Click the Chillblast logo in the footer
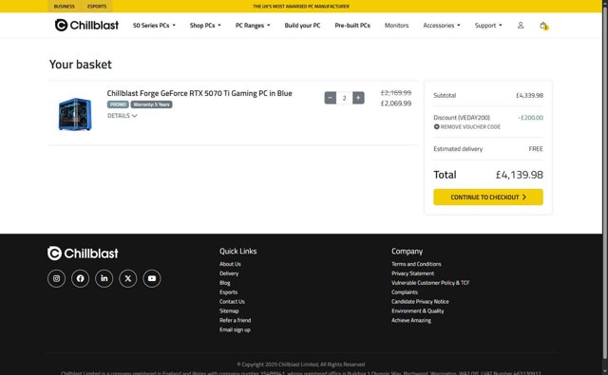Image resolution: width=608 pixels, height=375 pixels. [x=83, y=253]
